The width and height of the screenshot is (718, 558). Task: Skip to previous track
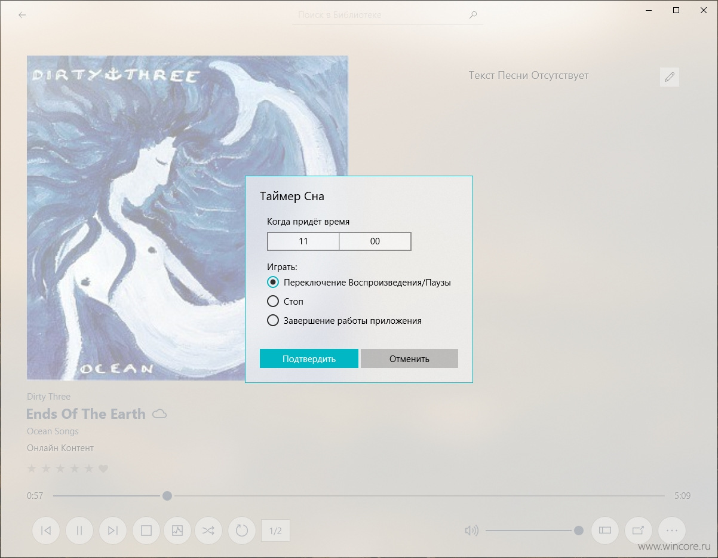(46, 530)
